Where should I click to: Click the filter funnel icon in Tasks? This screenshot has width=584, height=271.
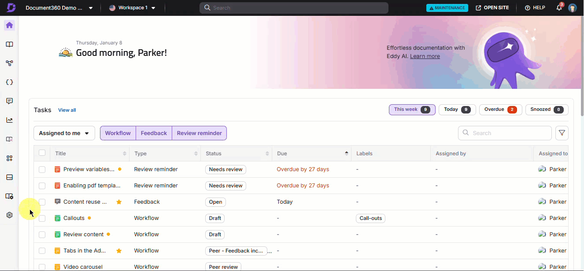pyautogui.click(x=562, y=133)
